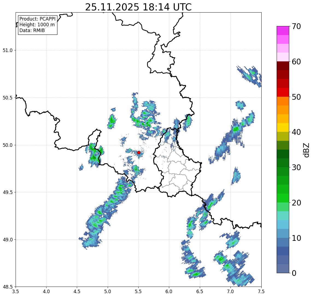Click the longitude label 4.0

(x=46, y=292)
